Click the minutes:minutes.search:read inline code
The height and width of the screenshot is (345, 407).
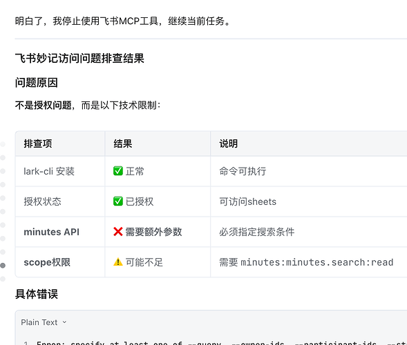tap(317, 262)
